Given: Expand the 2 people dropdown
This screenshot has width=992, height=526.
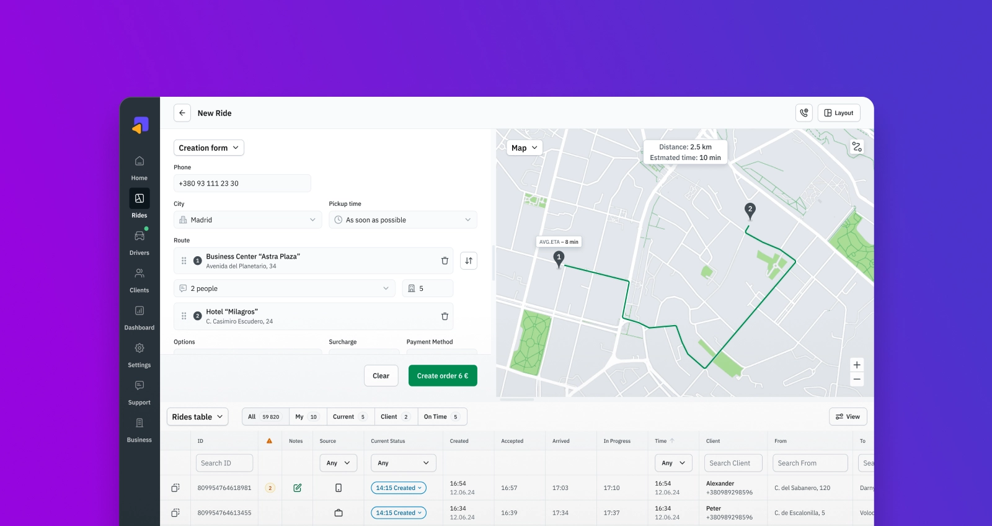Looking at the screenshot, I should [x=285, y=288].
